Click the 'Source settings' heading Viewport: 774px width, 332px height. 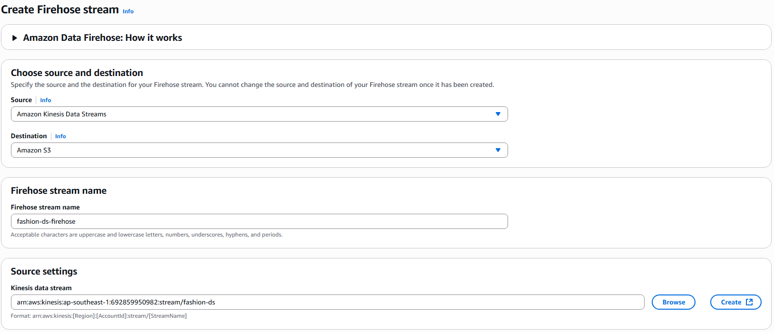pos(44,271)
